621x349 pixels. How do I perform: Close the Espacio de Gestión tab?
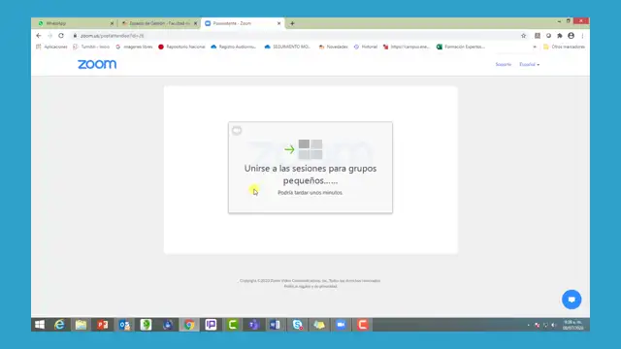point(195,23)
